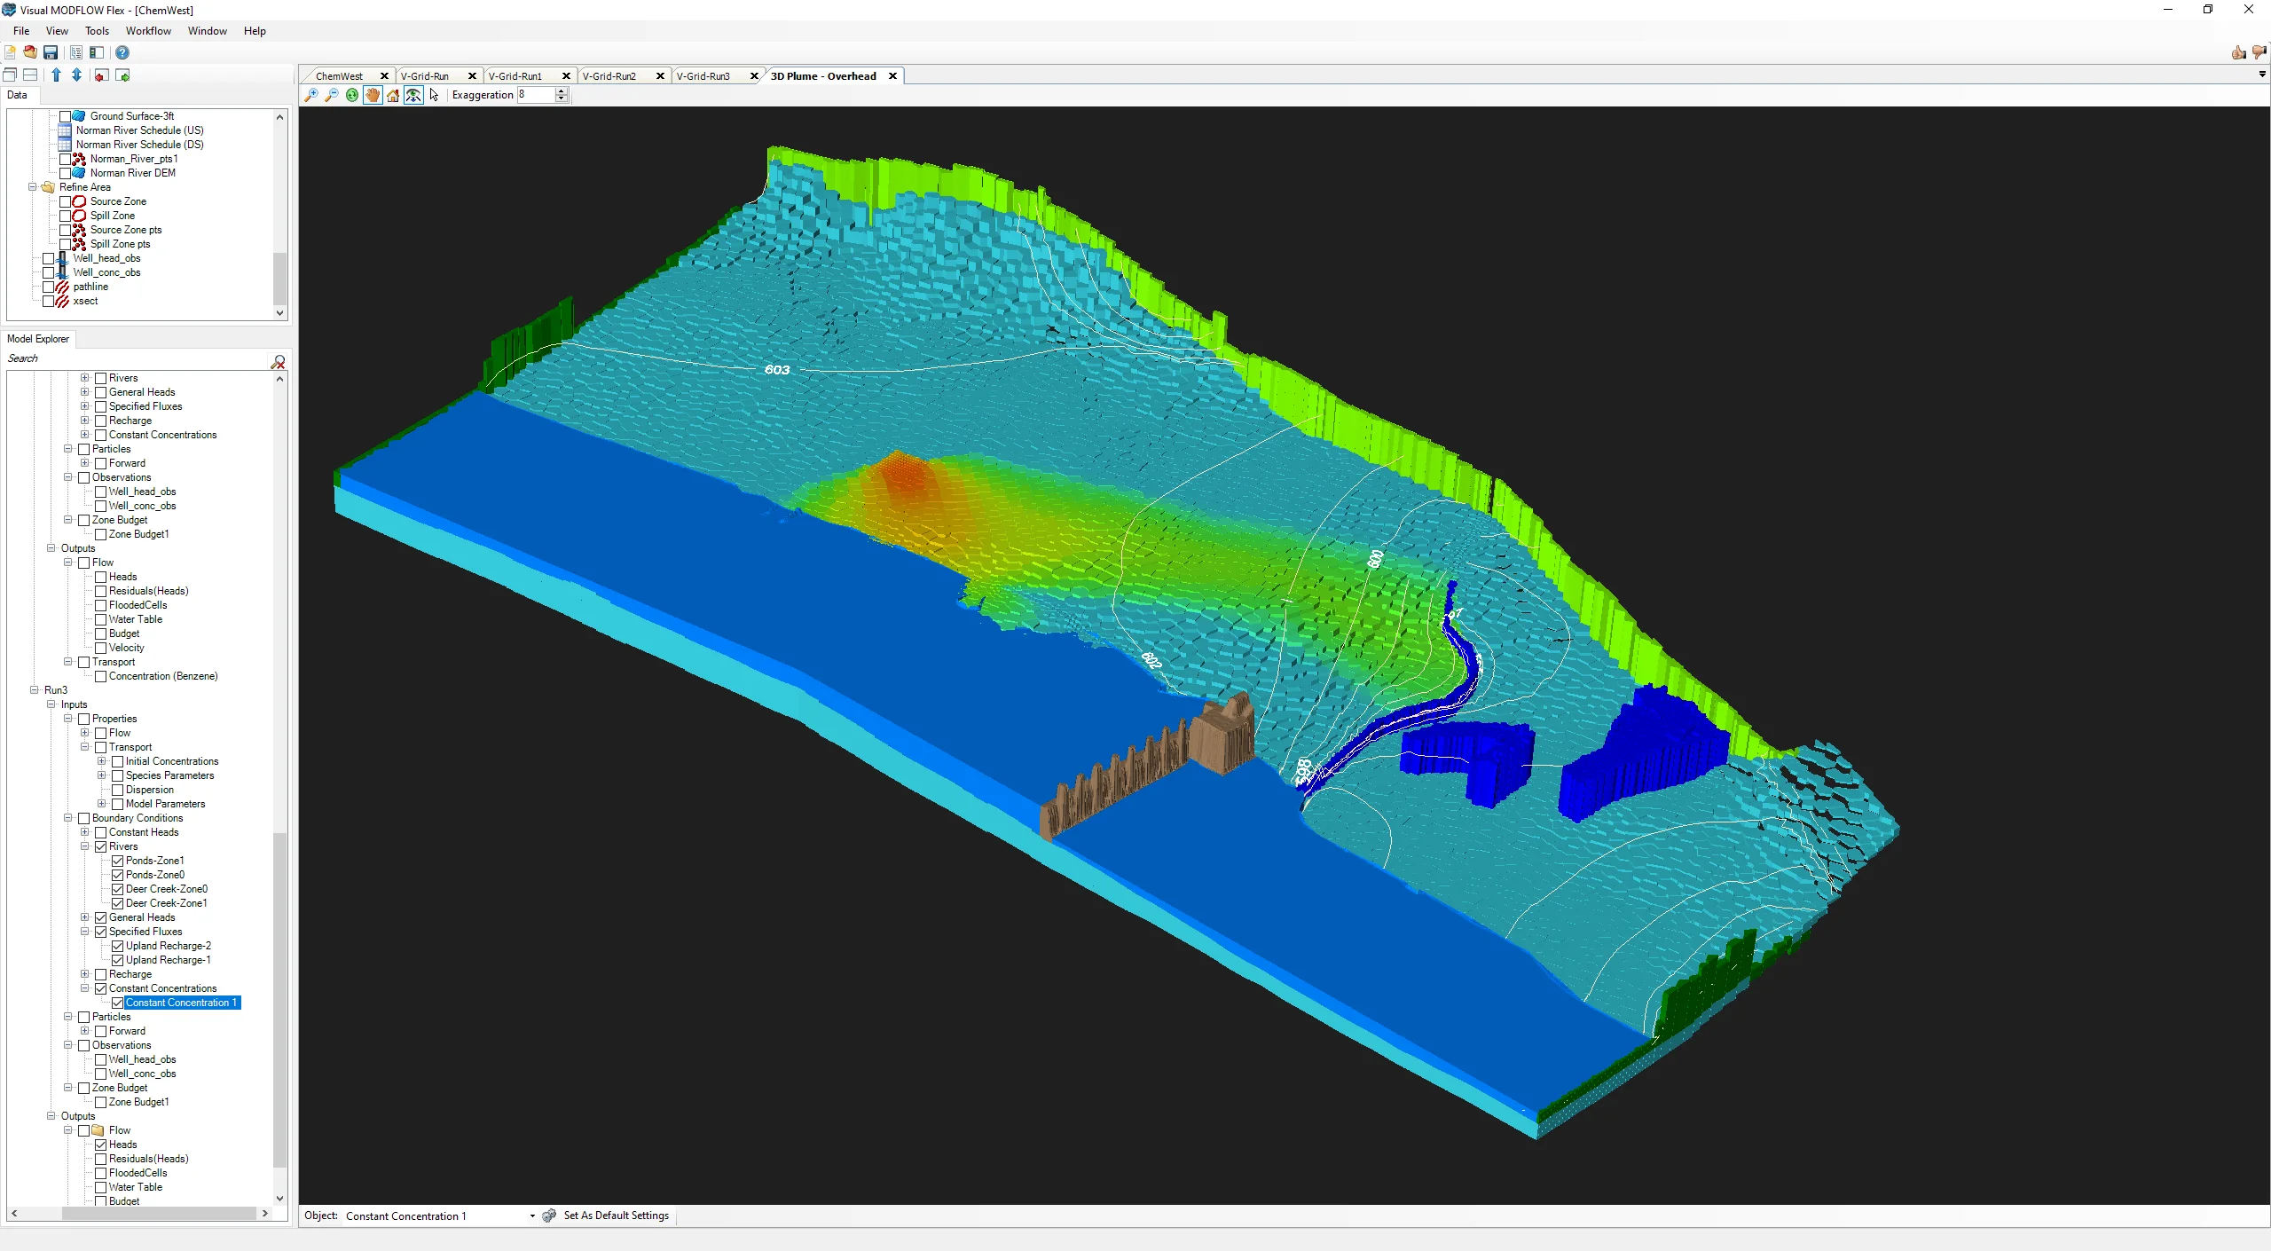Open the help question mark icon
The width and height of the screenshot is (2271, 1251).
(122, 53)
